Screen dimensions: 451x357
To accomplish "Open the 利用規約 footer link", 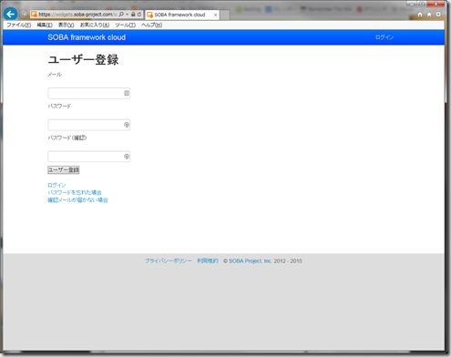I will pyautogui.click(x=208, y=260).
